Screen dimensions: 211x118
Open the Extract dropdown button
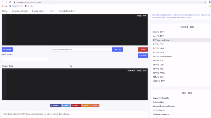point(143,56)
